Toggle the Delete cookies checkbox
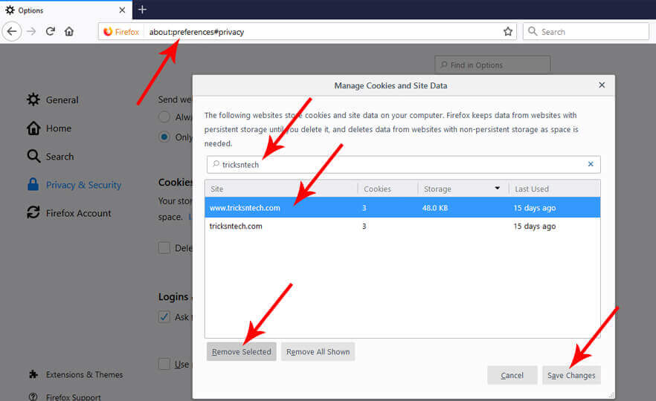 coord(164,248)
